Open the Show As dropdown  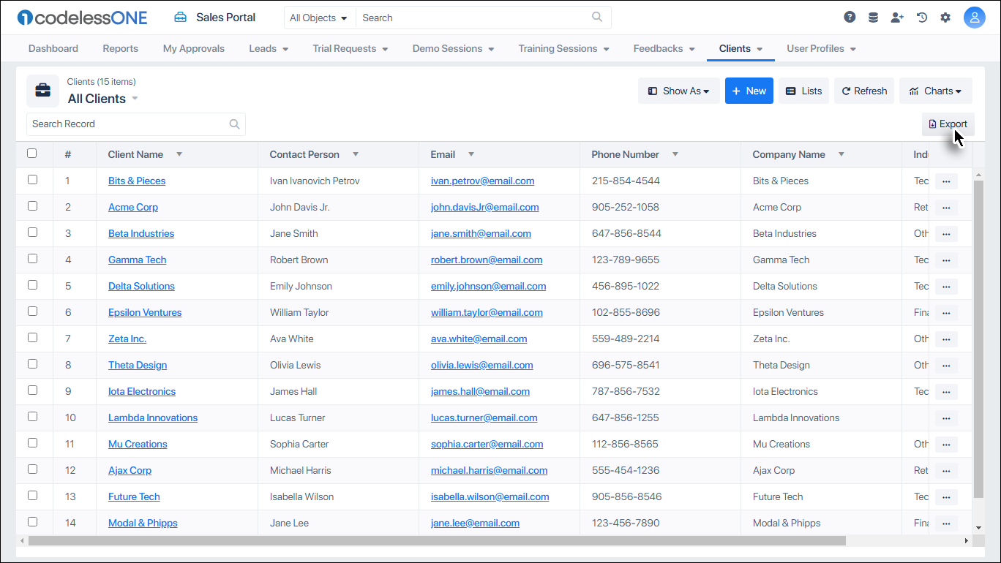click(x=679, y=91)
